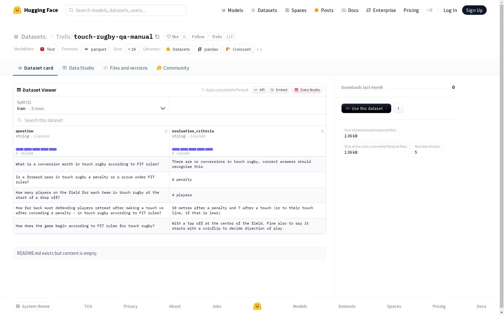Select the '4 players' cell
This screenshot has height=315, width=504.
tap(248, 195)
